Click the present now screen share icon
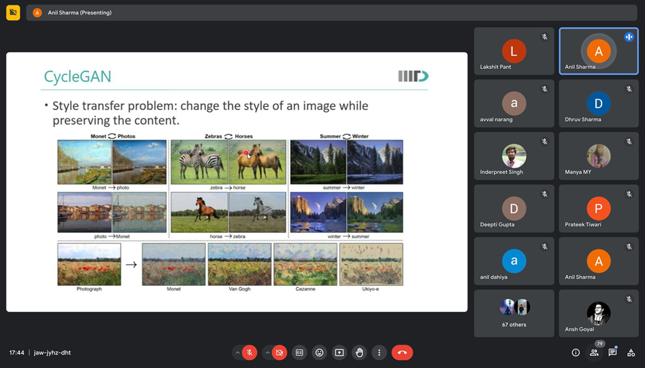 (x=339, y=353)
